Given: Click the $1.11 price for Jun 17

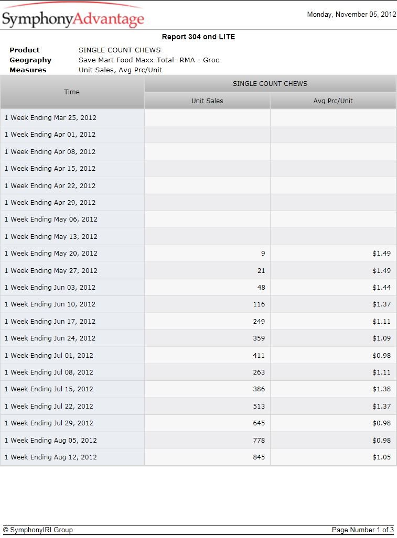Looking at the screenshot, I should point(382,322).
